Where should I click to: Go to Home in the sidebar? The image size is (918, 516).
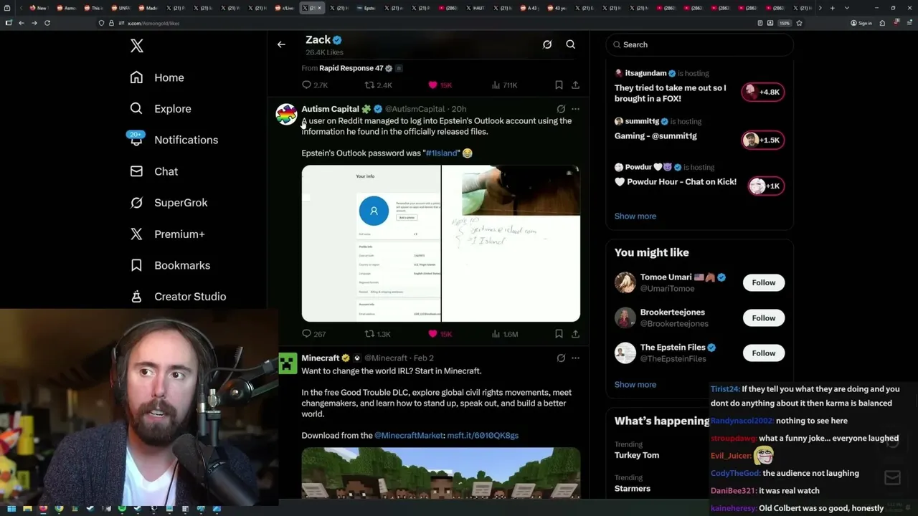tap(157, 77)
